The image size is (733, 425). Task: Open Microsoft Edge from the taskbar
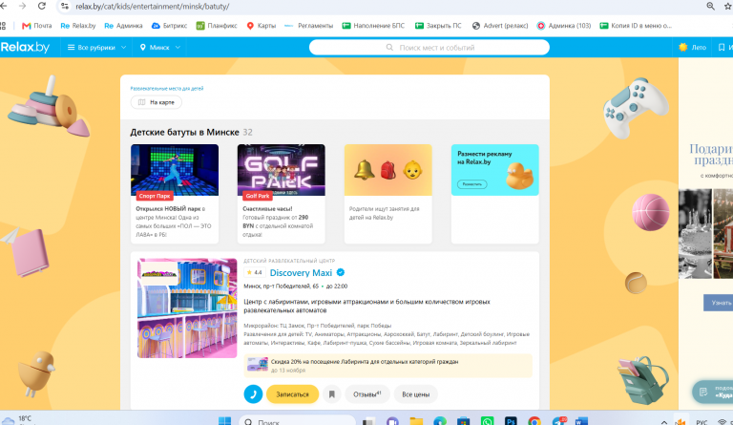click(440, 421)
